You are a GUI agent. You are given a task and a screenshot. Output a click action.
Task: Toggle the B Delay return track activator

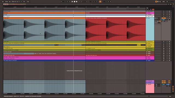click(x=164, y=83)
